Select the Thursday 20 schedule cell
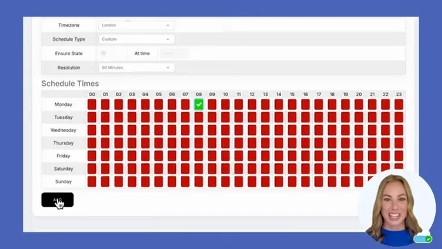This screenshot has height=249, width=442. point(359,143)
